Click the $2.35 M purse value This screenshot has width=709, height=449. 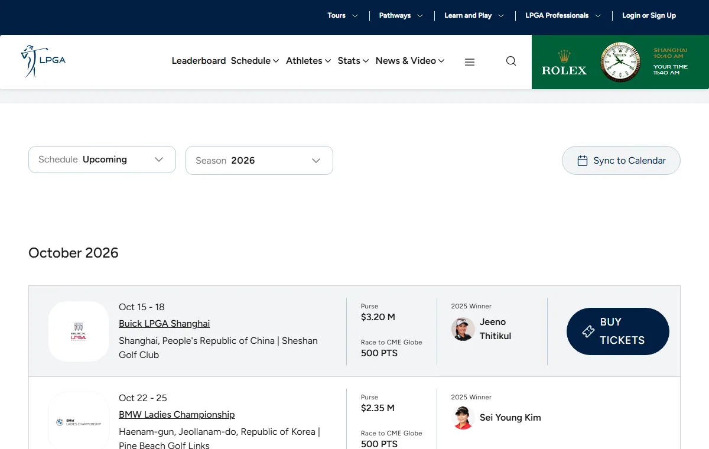pos(378,408)
